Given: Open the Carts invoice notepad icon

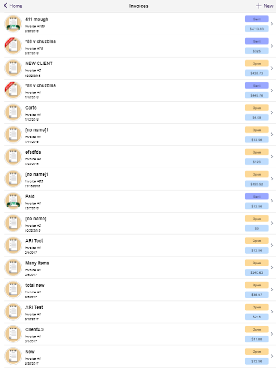Looking at the screenshot, I should 13,113.
